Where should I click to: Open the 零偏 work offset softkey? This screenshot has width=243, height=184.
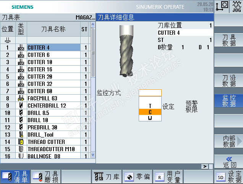(x=137, y=177)
